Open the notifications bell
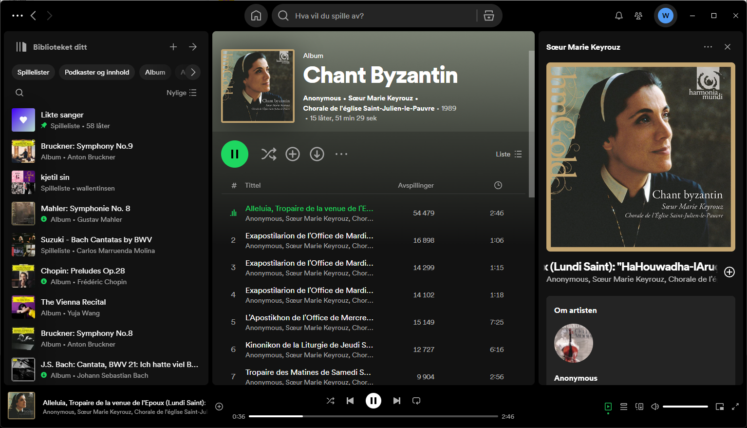The image size is (747, 428). pyautogui.click(x=619, y=16)
